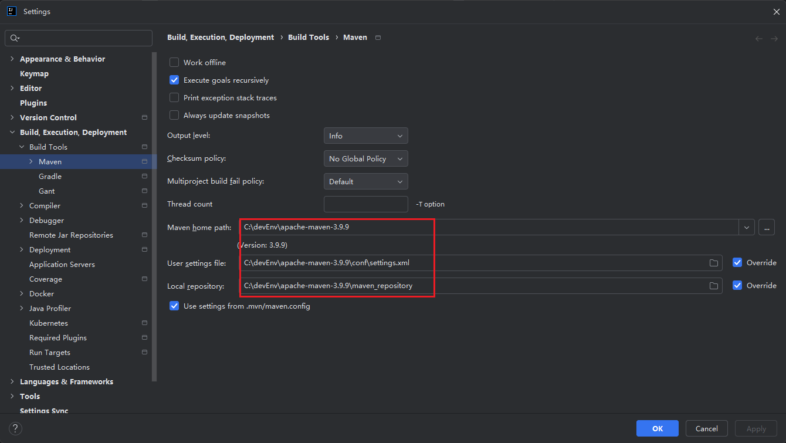Confirm with the OK button
This screenshot has width=786, height=443.
(x=658, y=428)
